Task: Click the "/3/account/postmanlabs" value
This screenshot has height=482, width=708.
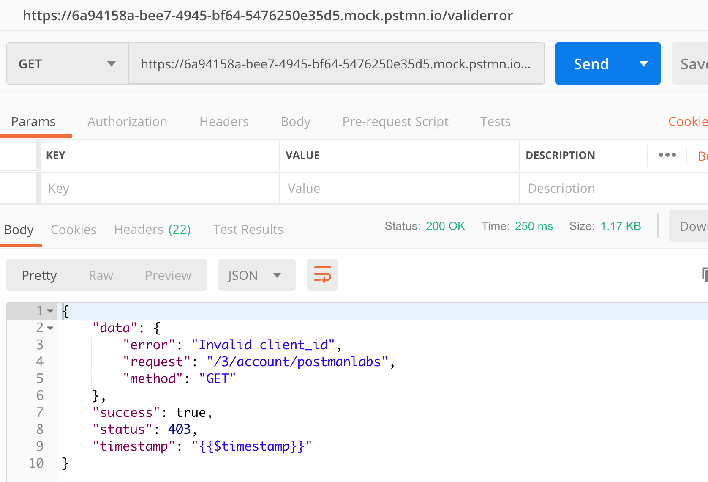Action: coord(297,362)
